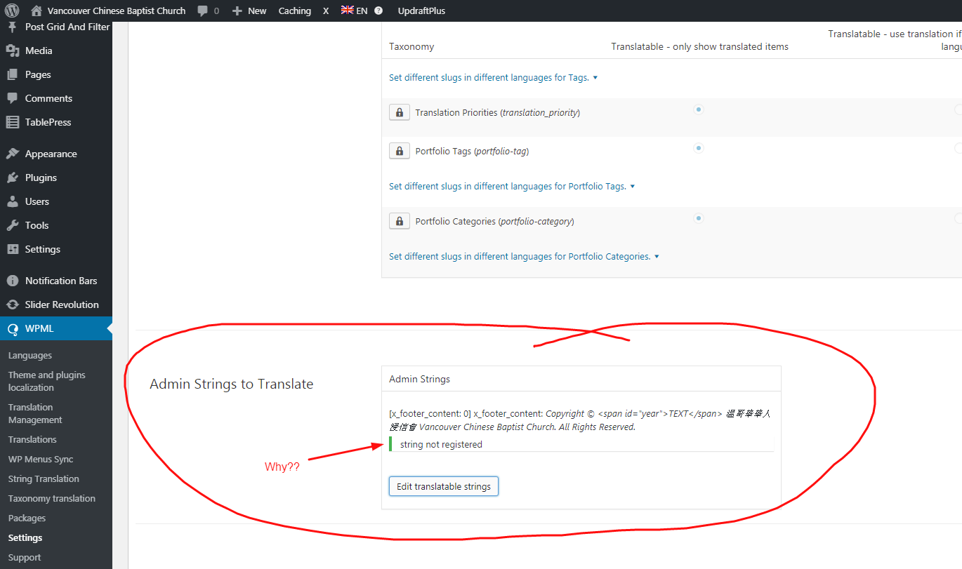This screenshot has height=569, width=962.
Task: Click the lock icon beside Portfolio Categories
Action: click(x=400, y=221)
